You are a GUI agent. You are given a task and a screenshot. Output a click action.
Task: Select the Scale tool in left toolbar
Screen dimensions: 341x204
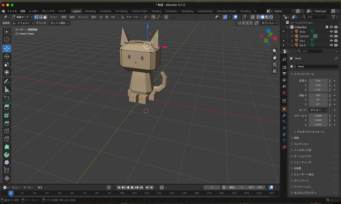click(7, 65)
